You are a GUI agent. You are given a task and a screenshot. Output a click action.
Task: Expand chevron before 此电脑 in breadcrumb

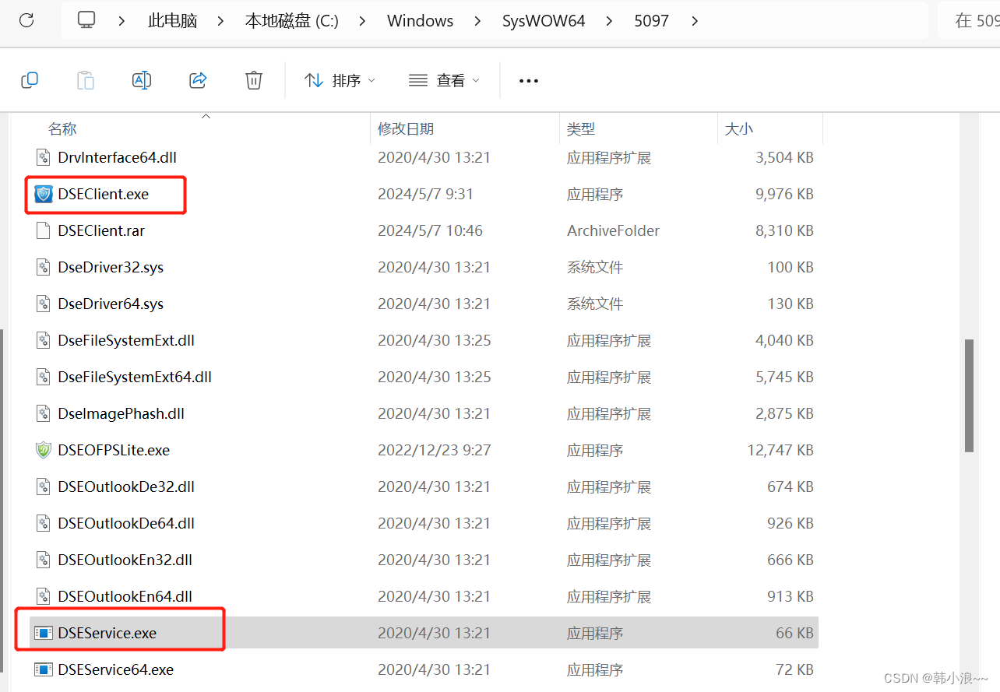(x=122, y=21)
